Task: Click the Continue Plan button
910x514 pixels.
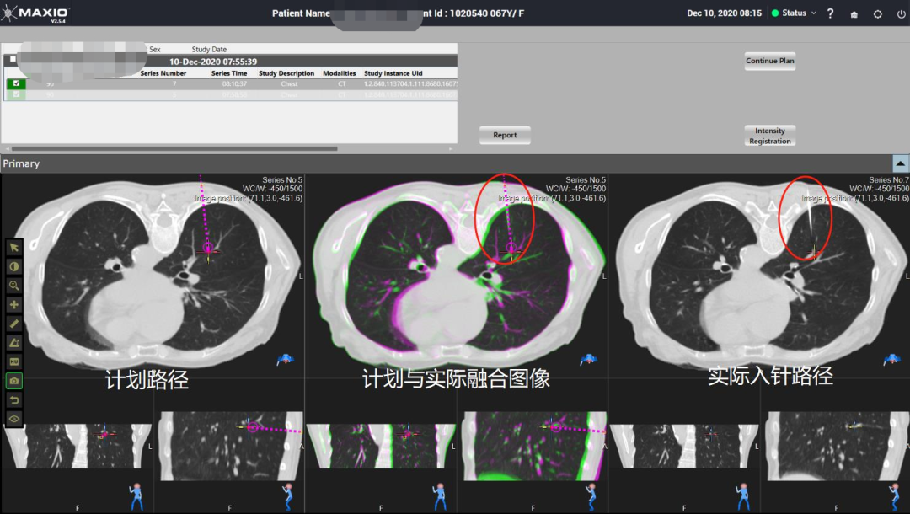Action: point(770,61)
